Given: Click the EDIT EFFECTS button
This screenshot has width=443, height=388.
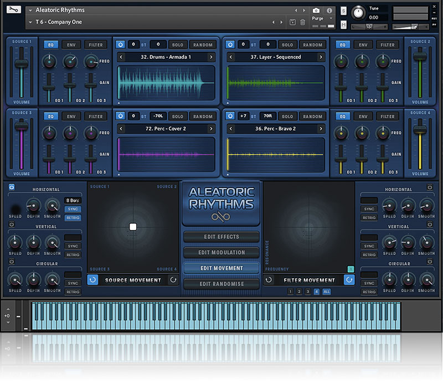Looking at the screenshot, I should (221, 237).
